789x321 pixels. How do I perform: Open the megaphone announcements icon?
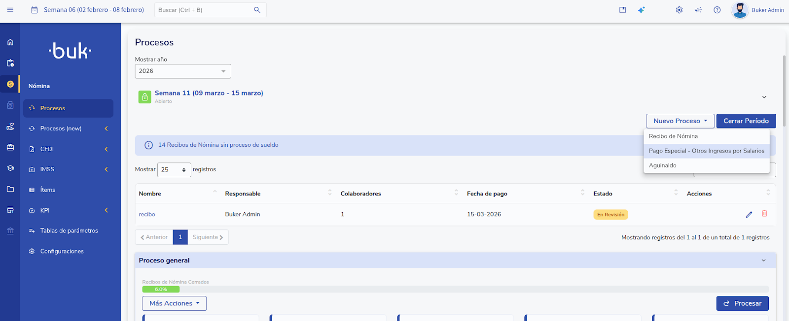pos(698,10)
